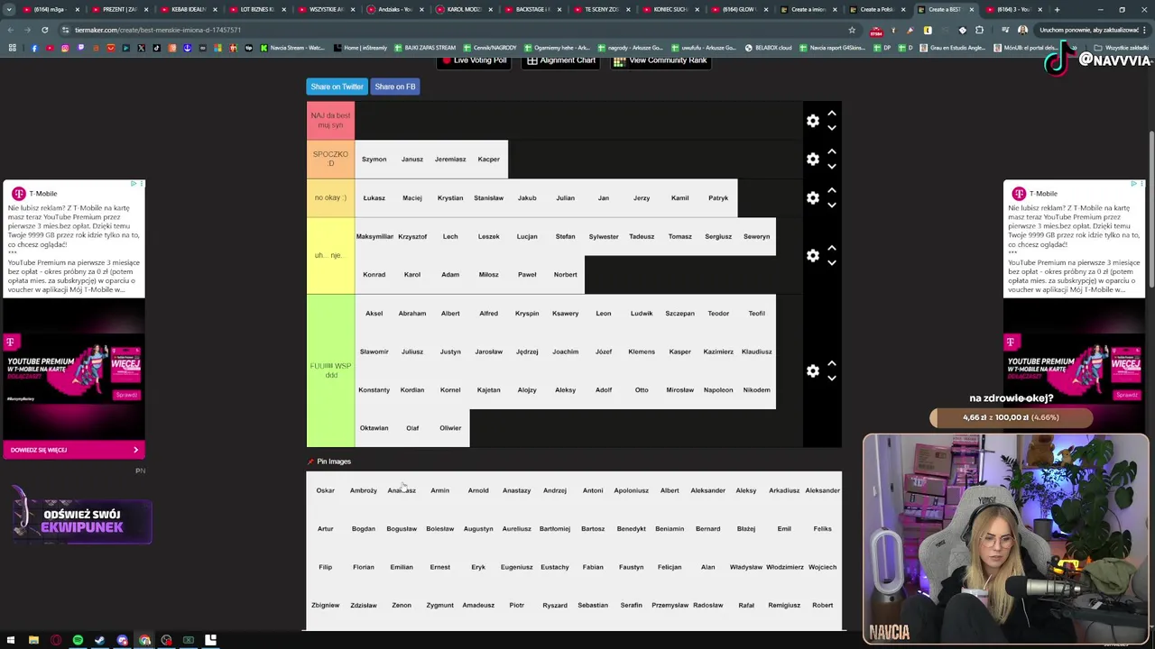Move the NAJ da best row down
1155x649 pixels.
point(832,128)
